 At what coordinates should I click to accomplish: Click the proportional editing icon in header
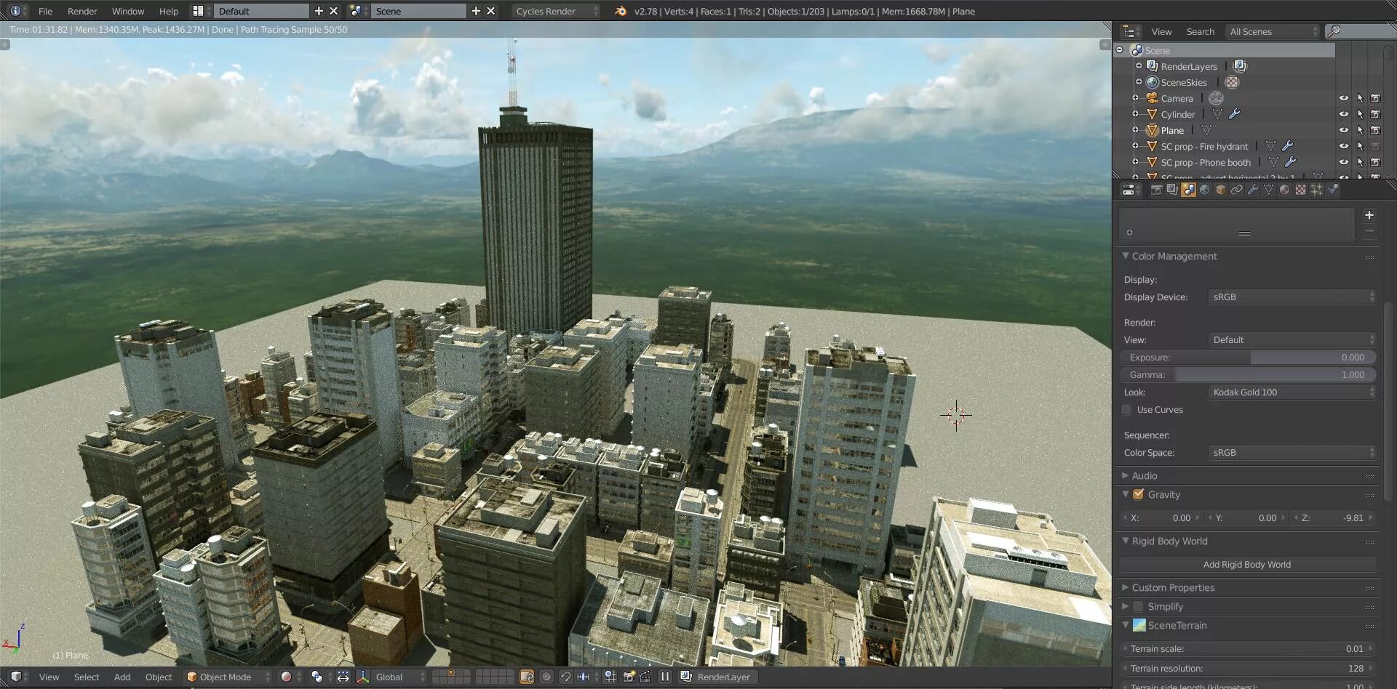(x=546, y=677)
